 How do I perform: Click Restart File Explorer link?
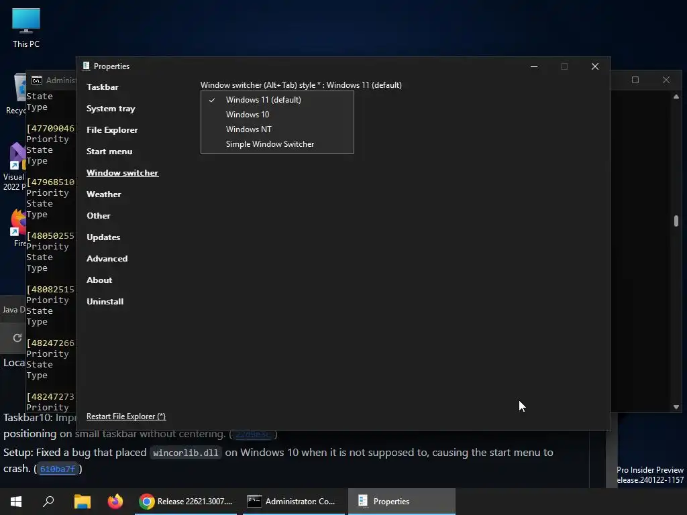pos(126,416)
